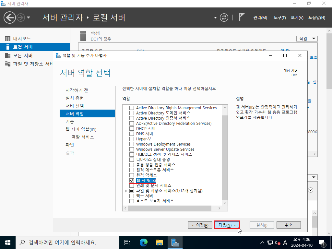This screenshot has width=332, height=249.
Task: Launch Microsoft Edge from taskbar
Action: click(x=143, y=243)
